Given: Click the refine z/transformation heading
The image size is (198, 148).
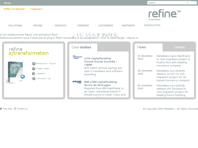Looking at the screenshot, I should tap(29, 51).
